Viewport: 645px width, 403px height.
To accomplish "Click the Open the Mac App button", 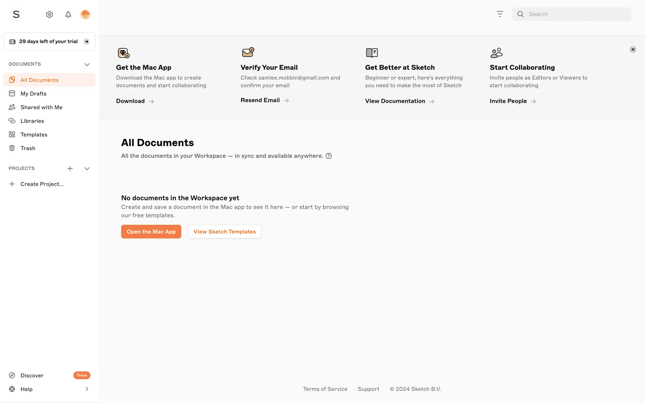I will tap(151, 232).
